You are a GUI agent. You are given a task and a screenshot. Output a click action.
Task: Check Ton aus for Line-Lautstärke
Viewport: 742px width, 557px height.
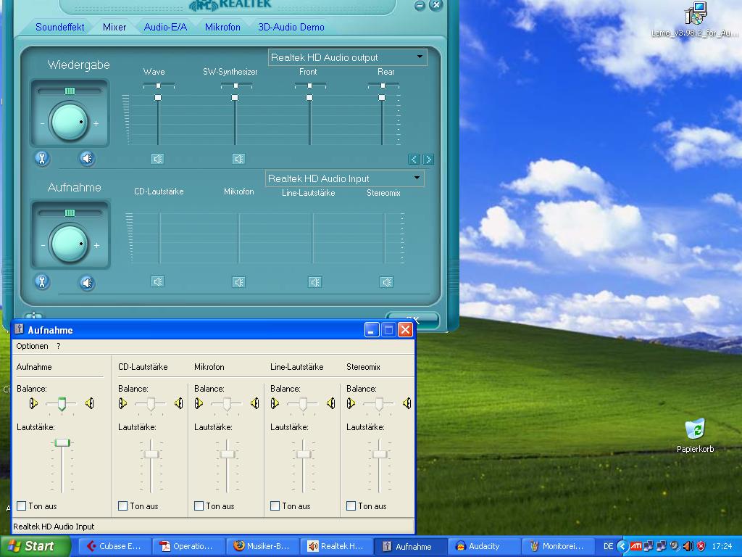[275, 506]
